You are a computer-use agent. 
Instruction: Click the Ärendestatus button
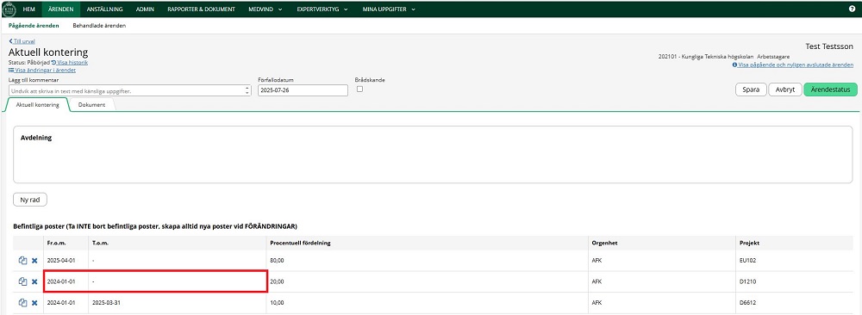pos(830,90)
